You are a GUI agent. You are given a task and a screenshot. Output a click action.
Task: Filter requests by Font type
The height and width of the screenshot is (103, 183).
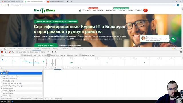(58, 55)
